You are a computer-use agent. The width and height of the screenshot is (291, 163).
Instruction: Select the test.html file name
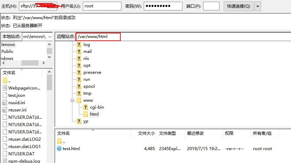(x=71, y=149)
